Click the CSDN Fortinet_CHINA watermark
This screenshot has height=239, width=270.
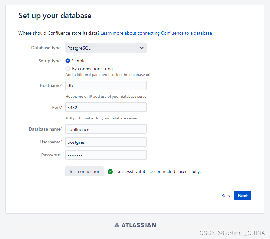click(x=232, y=233)
